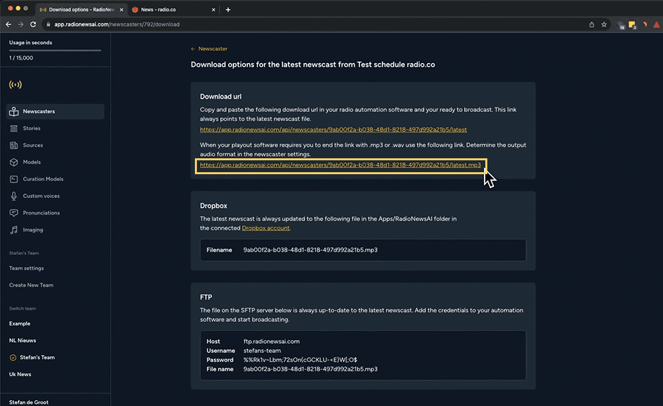663x406 pixels.
Task: Reload the current page
Action: (x=32, y=24)
